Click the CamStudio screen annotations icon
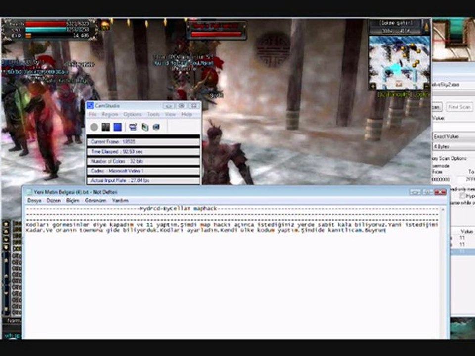 point(133,127)
